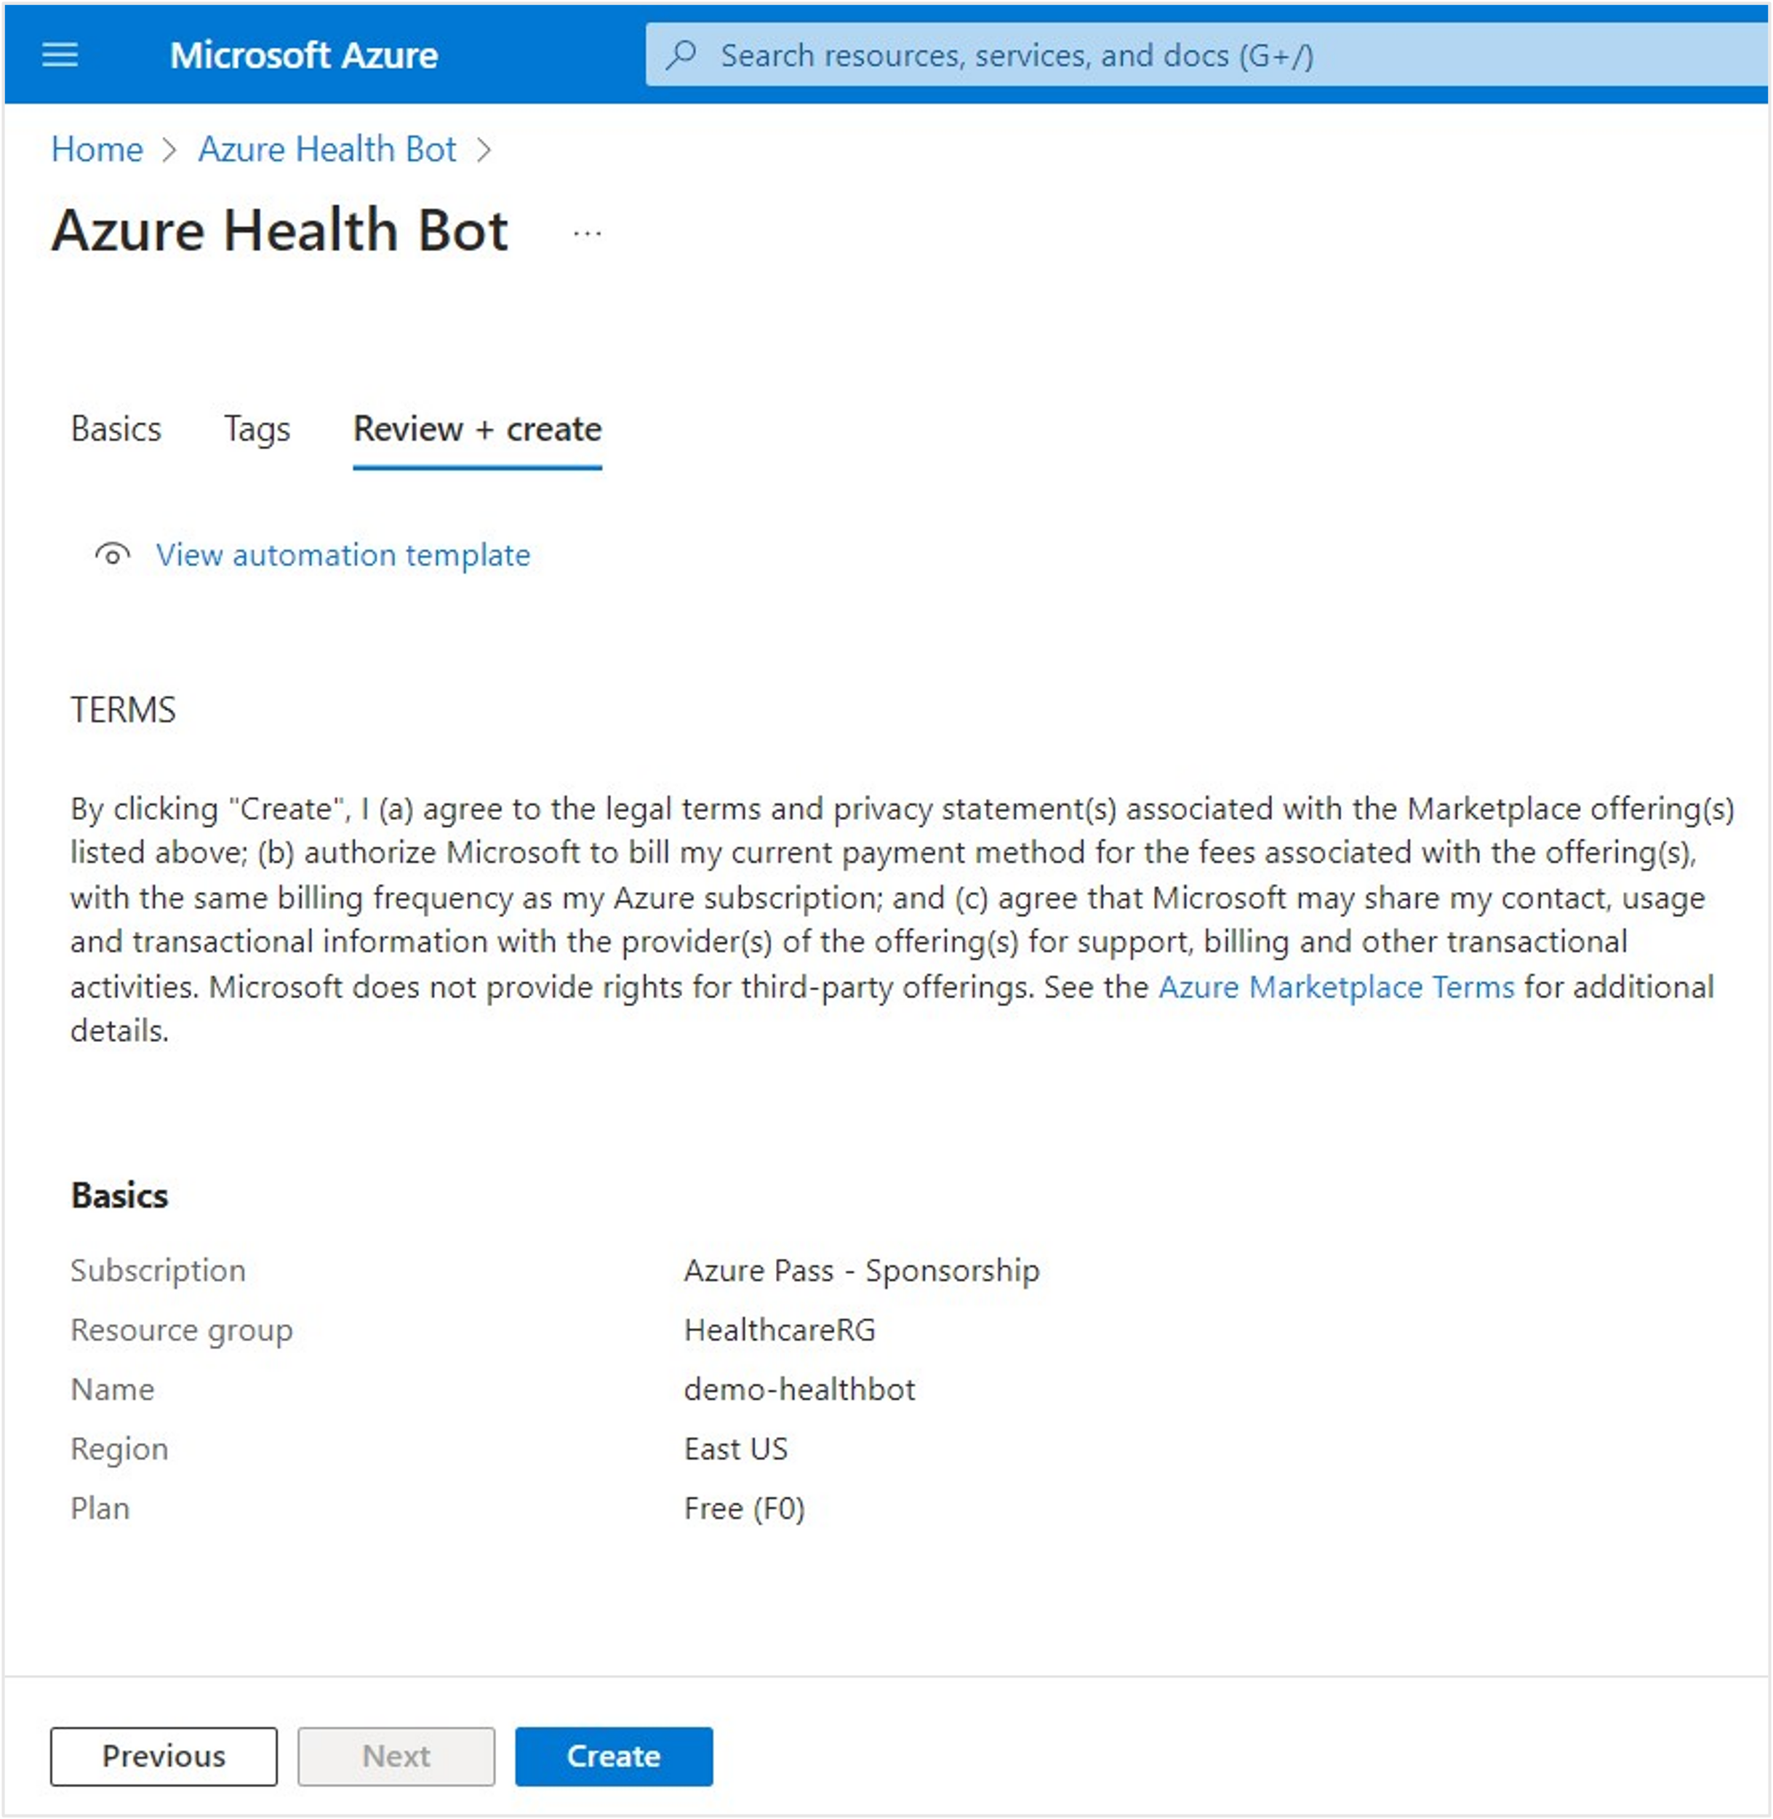Click the TERMS heading
This screenshot has height=1819, width=1773.
tap(123, 710)
